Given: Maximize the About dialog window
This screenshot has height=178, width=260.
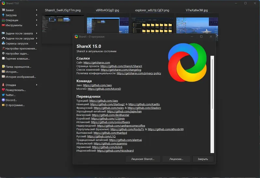Looking at the screenshot, I should [x=201, y=37].
